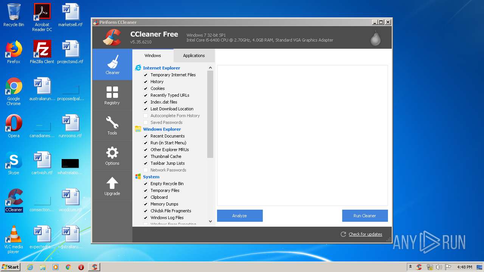Screen dimensions: 484x272
Task: Select the Recycle Bin desktop icon
Action: coord(14,16)
